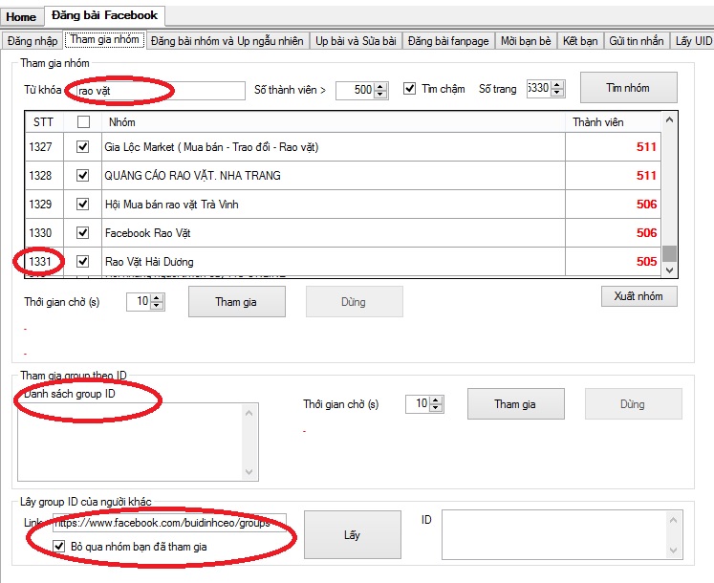Uncheck Gia Lộc Market group row
714x583 pixels.
82,146
